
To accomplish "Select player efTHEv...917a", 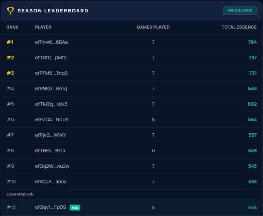I will click(50, 151).
